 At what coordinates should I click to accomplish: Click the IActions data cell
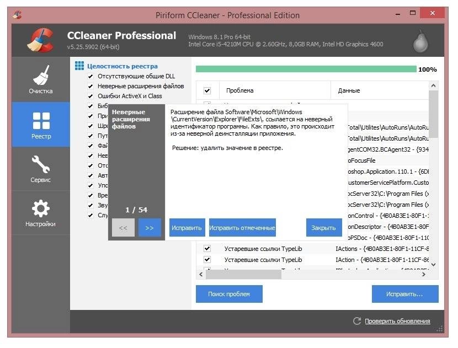pyautogui.click(x=382, y=249)
